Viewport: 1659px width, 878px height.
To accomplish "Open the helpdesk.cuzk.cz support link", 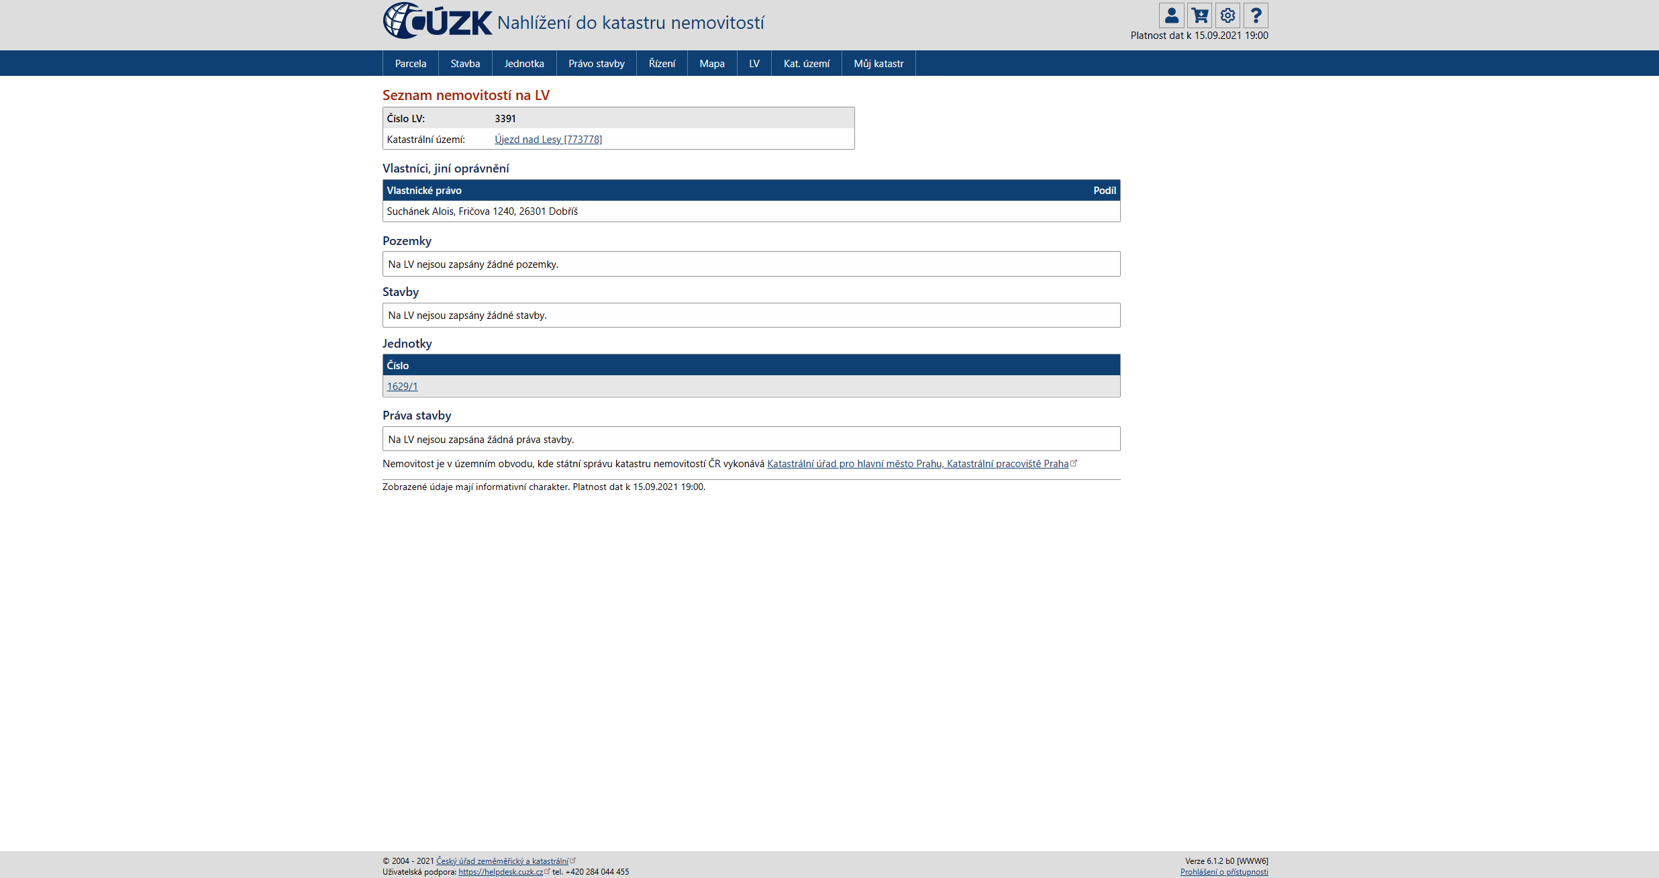I will coord(501,872).
